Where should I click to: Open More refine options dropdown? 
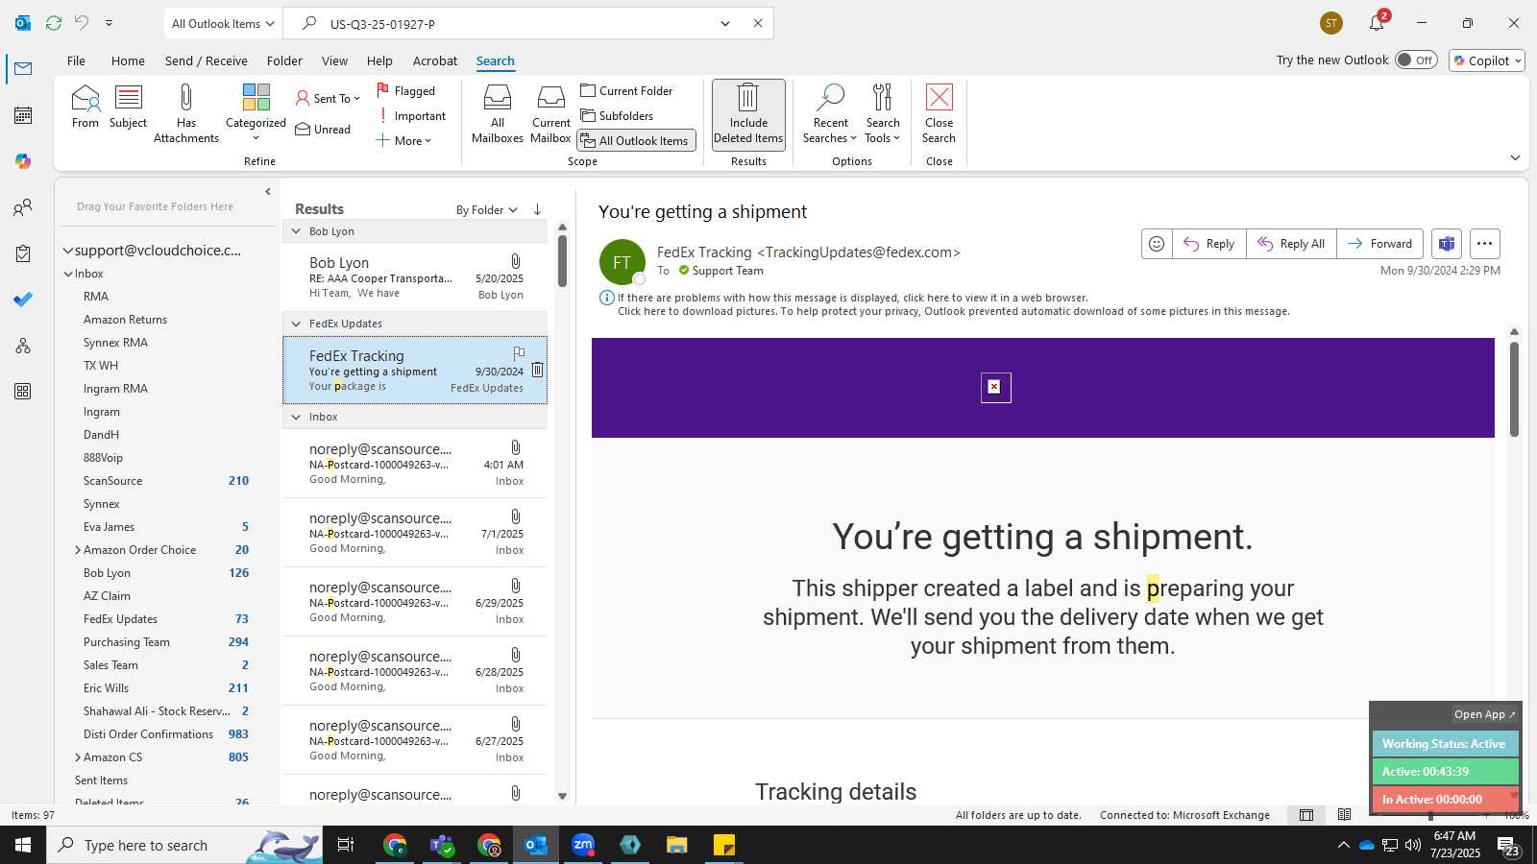click(403, 141)
